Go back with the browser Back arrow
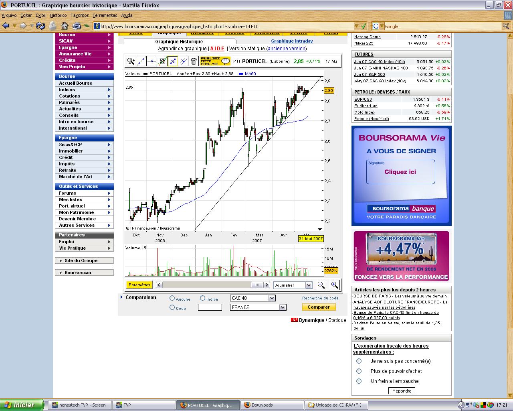 [x=6, y=26]
